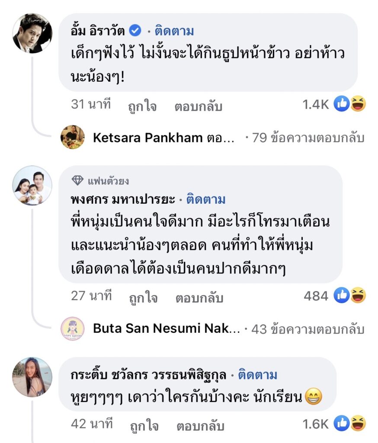Reply to พงศกร มหาเปารยะ's comment
The height and width of the screenshot is (443, 378).
(199, 298)
